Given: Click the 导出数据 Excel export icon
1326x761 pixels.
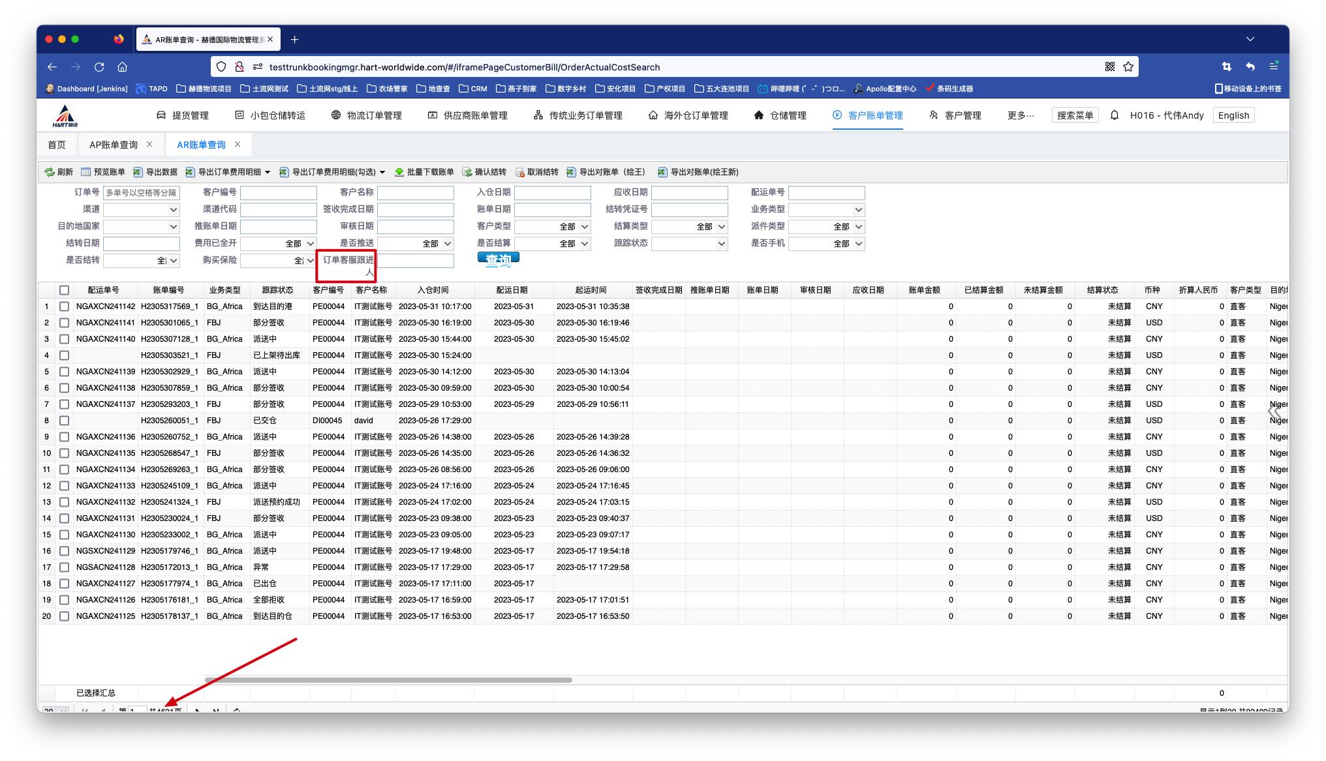Looking at the screenshot, I should (138, 172).
